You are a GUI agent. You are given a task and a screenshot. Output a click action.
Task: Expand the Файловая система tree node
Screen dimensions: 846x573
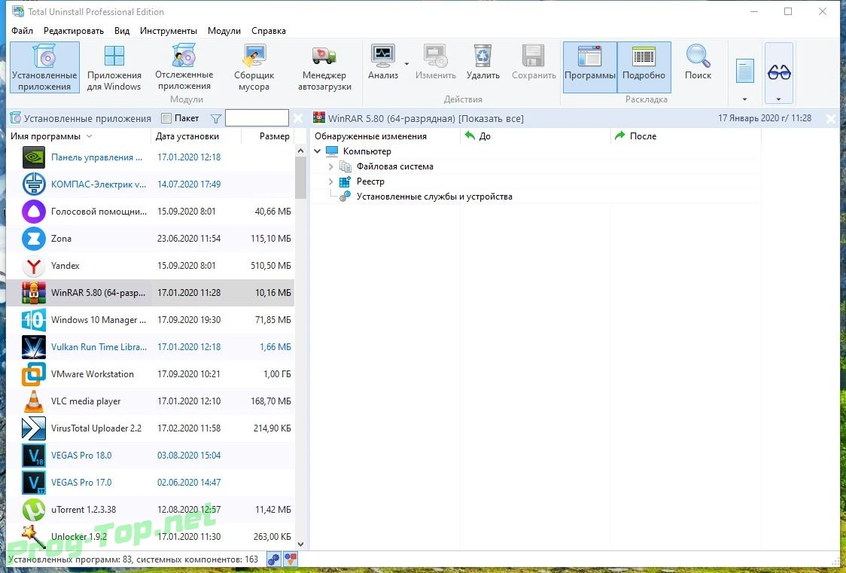tap(330, 166)
